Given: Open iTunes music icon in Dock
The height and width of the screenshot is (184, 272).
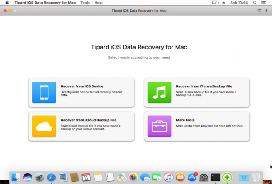Looking at the screenshot, I should tap(168, 177).
